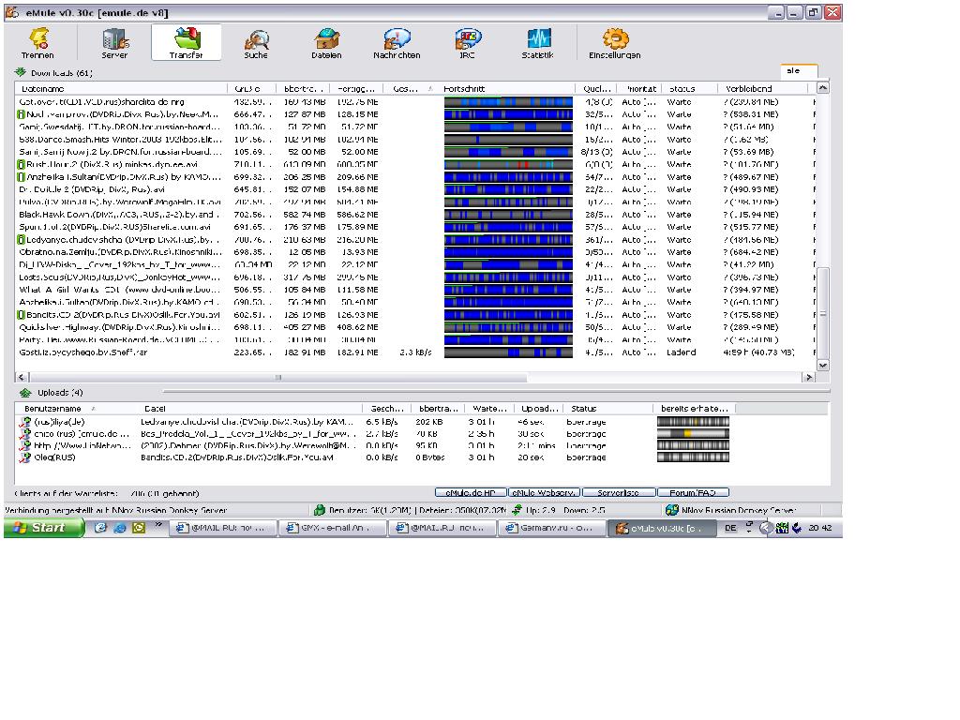Viewport: 960px width, 720px height.
Task: Sort downloads by Status column header
Action: coord(691,89)
